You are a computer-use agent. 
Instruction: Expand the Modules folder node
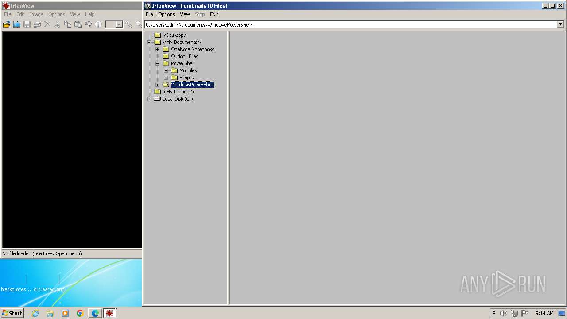coord(166,70)
